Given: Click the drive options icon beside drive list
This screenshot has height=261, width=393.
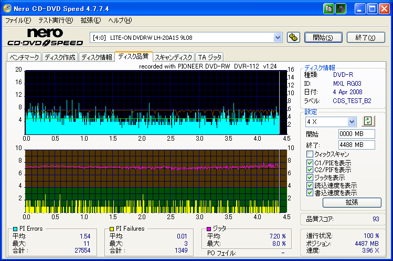Looking at the screenshot, I should (x=293, y=38).
